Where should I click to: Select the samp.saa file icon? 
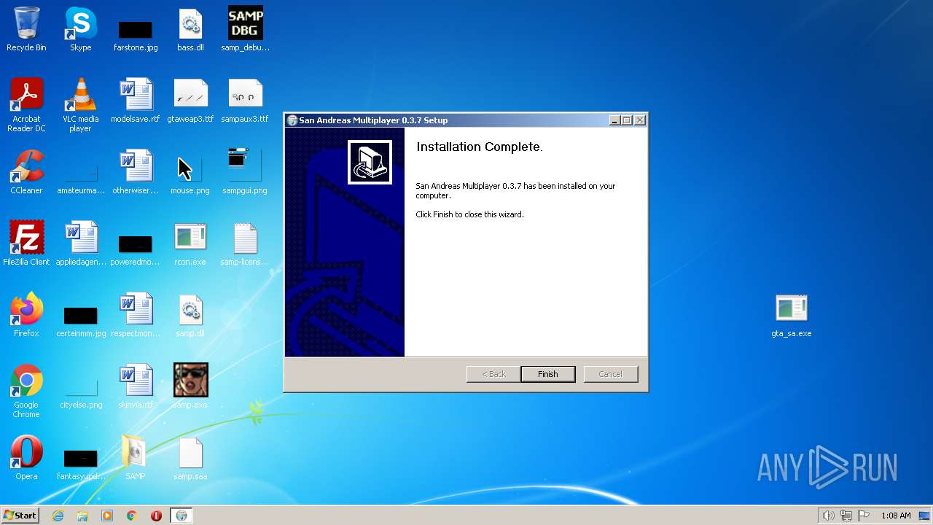(190, 458)
